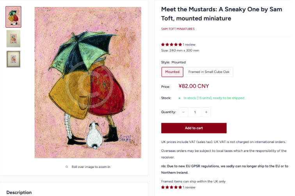Open the 1 review link below shipping notes
This screenshot has height=196, width=295.
coord(189,187)
